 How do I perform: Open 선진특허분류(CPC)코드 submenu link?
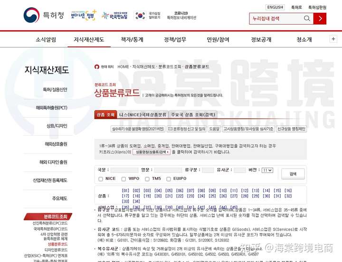point(50,223)
